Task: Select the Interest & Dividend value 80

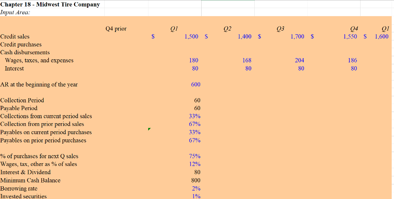Action: (197, 172)
